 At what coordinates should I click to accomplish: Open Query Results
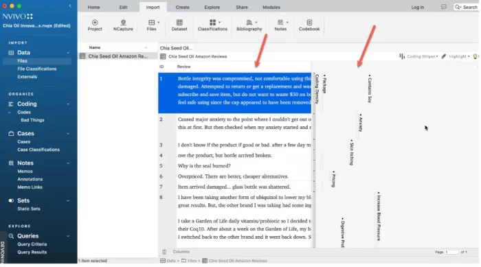pyautogui.click(x=32, y=253)
